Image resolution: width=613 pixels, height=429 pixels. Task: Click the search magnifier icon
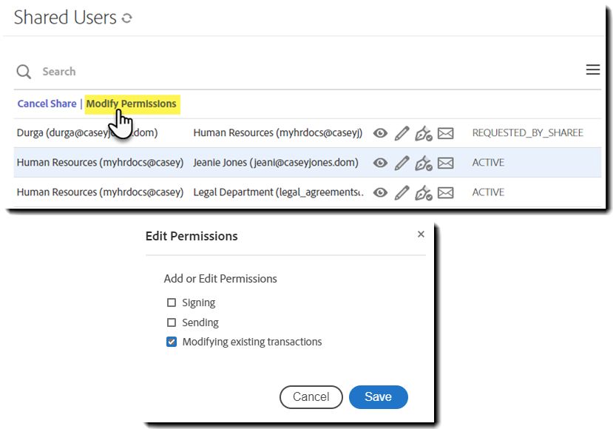pos(24,72)
